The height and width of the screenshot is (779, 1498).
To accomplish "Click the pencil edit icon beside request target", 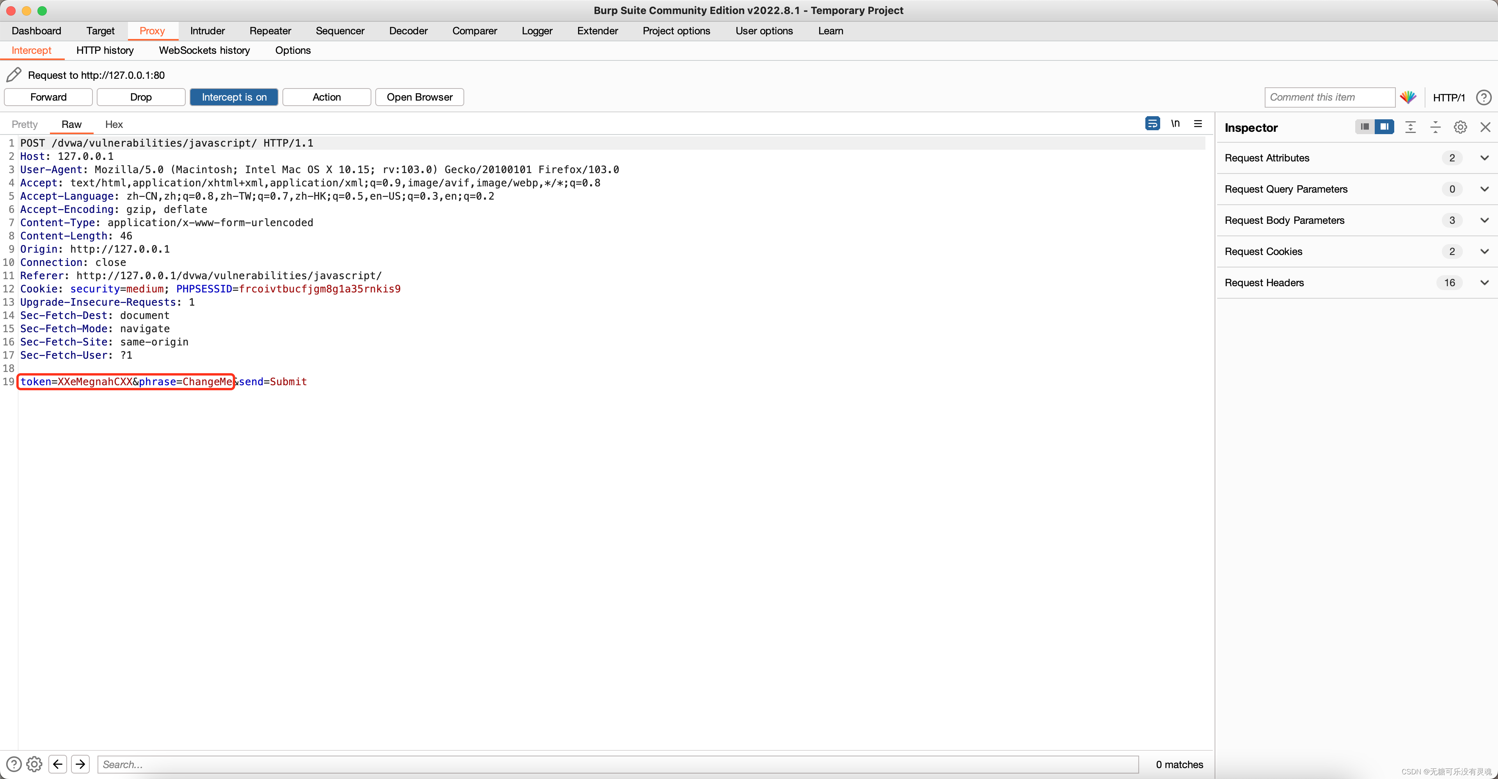I will [14, 75].
